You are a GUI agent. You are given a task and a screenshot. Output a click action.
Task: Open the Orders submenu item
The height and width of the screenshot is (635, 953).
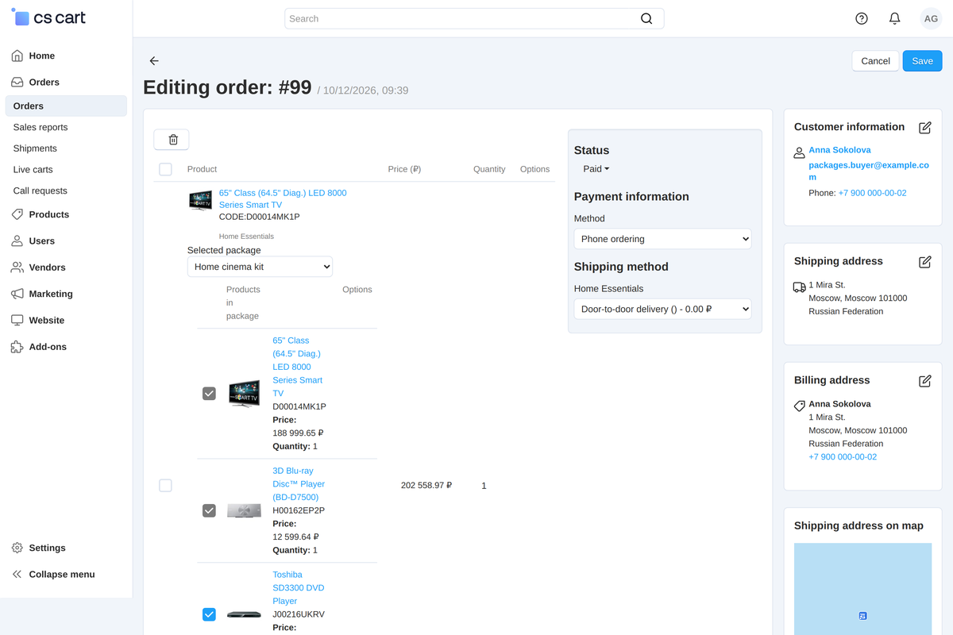coord(66,106)
